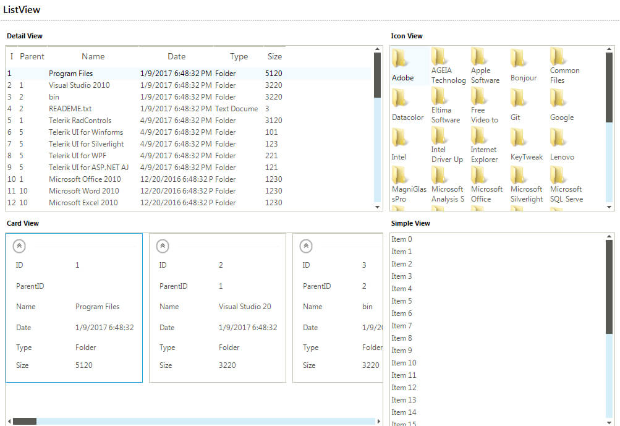Select the Telerik UI for Winforms row
Screen dimensions: 620x426
189,132
